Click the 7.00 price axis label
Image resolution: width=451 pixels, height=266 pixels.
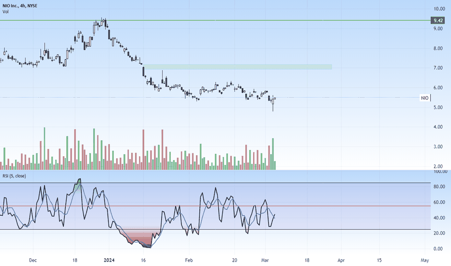click(438, 68)
